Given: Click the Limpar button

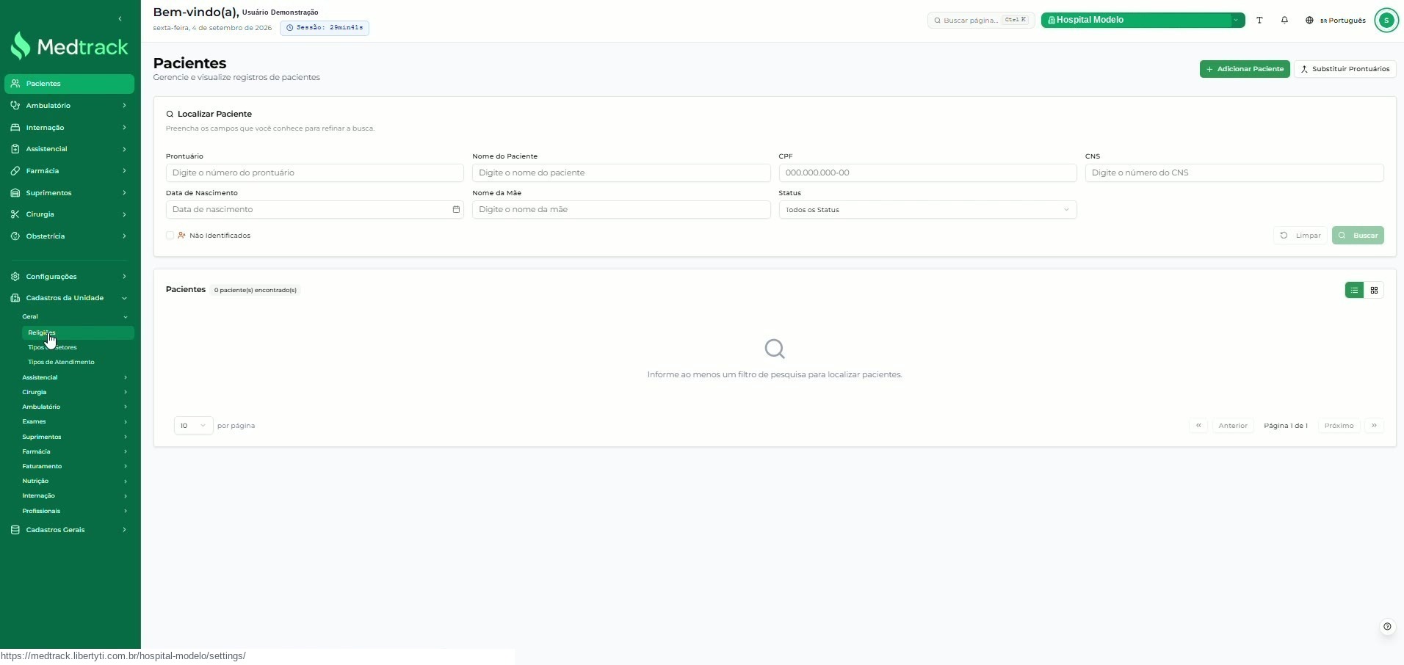Looking at the screenshot, I should tap(1300, 236).
